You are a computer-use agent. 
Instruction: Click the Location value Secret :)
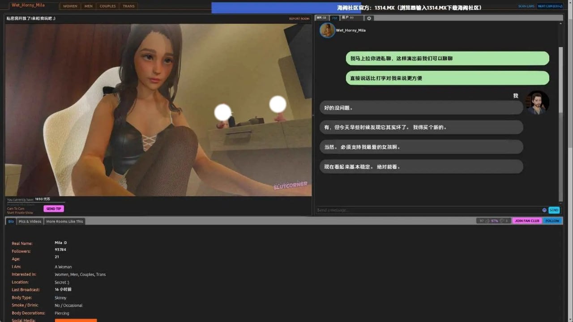[62, 282]
